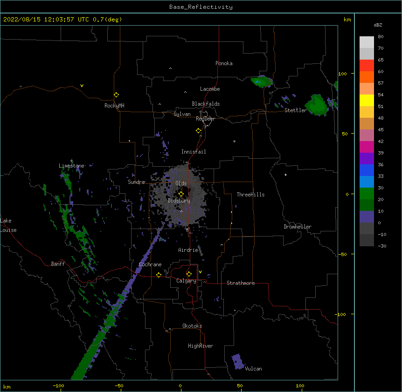
Task: Select the RedDeer label
Action: 205,119
